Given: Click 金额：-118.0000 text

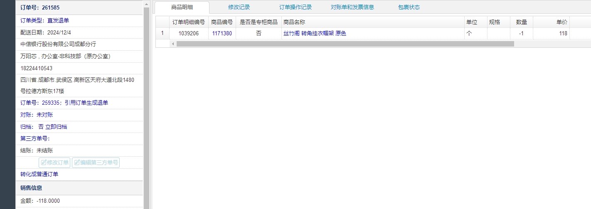Looking at the screenshot, I should pos(40,201).
